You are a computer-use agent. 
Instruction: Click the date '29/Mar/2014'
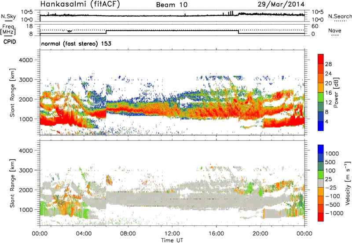coord(281,4)
